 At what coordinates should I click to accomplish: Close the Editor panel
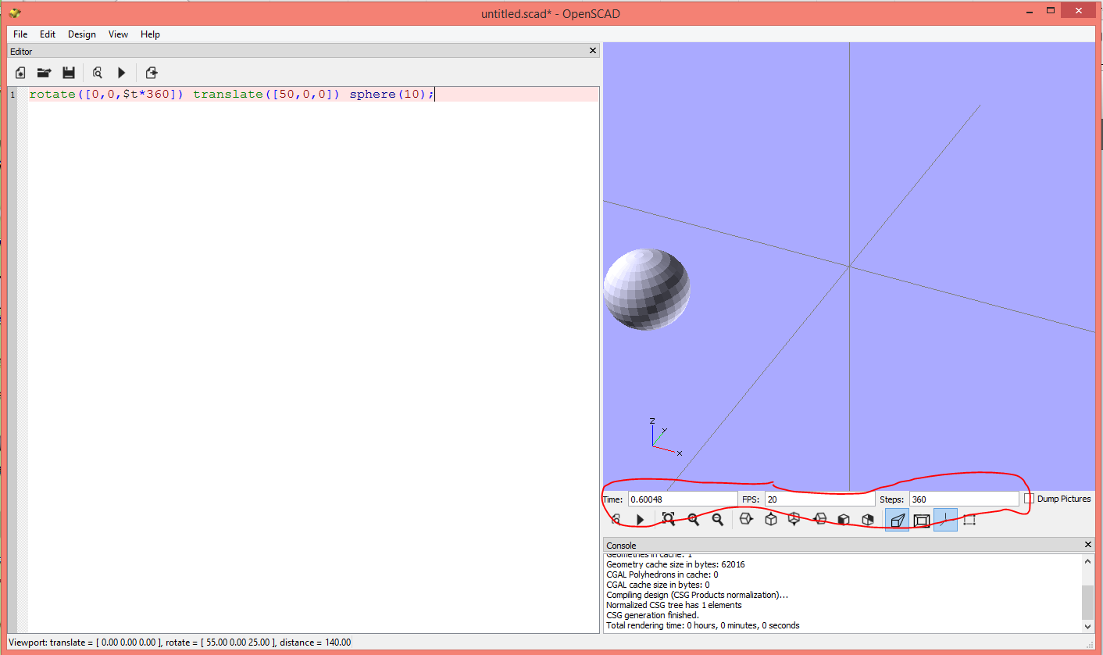coord(592,50)
